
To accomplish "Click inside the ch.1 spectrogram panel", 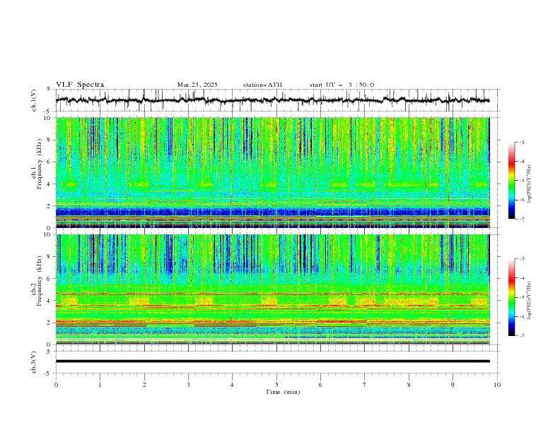I will (x=273, y=172).
